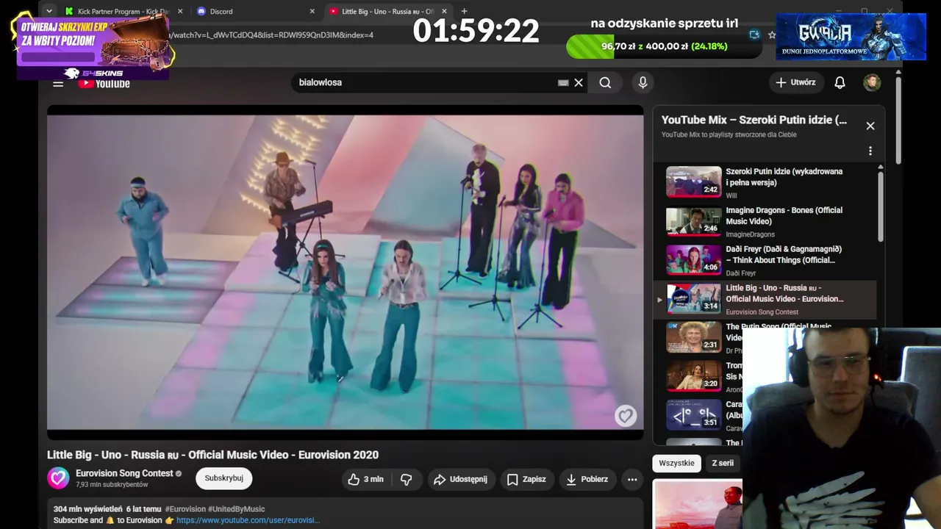Screen dimensions: 941x529
Task: Select the Z serii filter chip
Action: click(723, 463)
